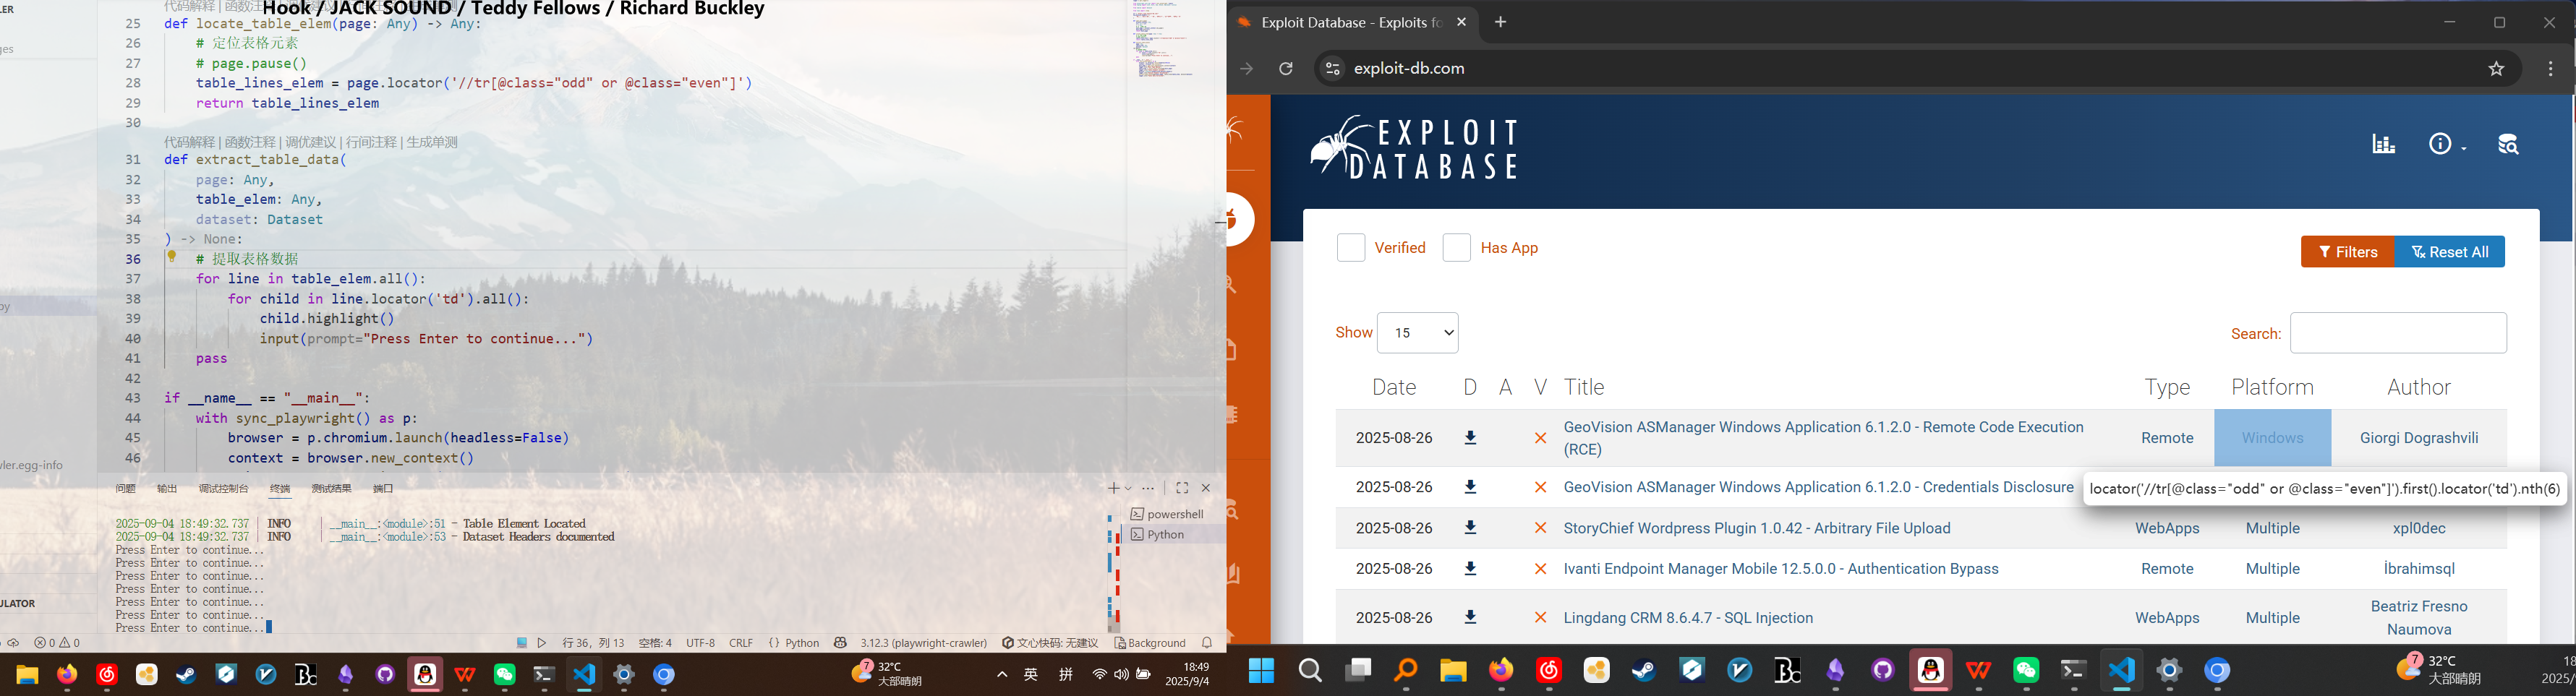Open 文心快码 status bar item

1050,643
